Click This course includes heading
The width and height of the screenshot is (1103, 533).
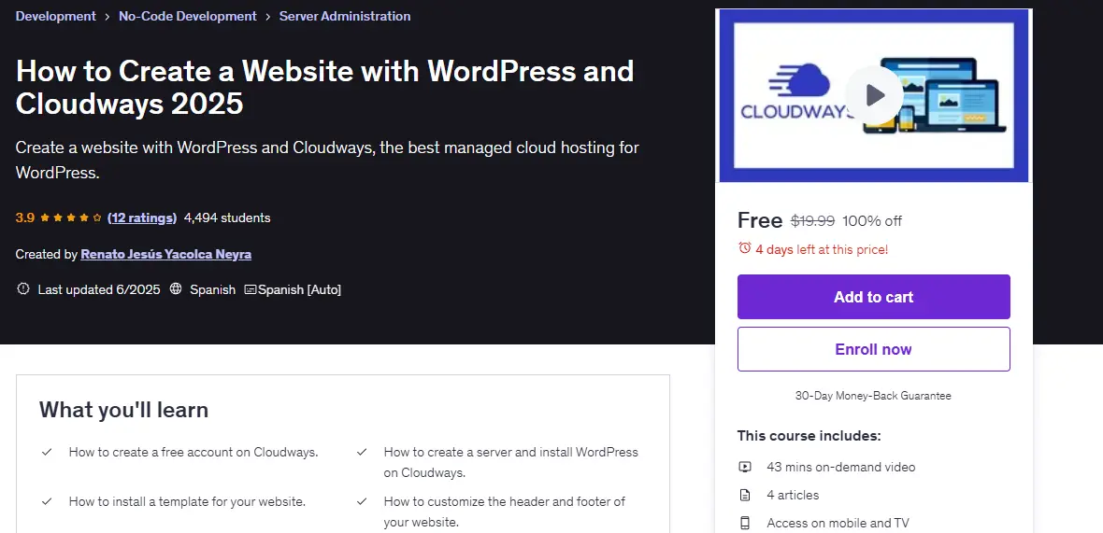(x=809, y=435)
